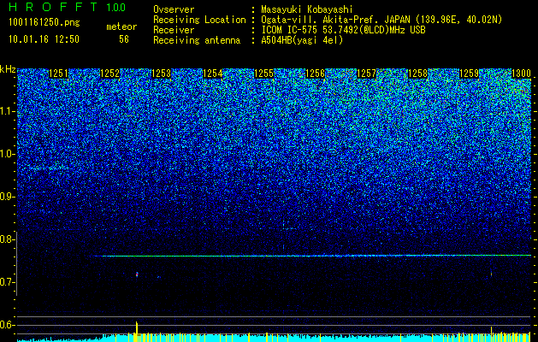Click the 1.1 kHz axis label
The width and height of the screenshot is (538, 342).
[8, 111]
